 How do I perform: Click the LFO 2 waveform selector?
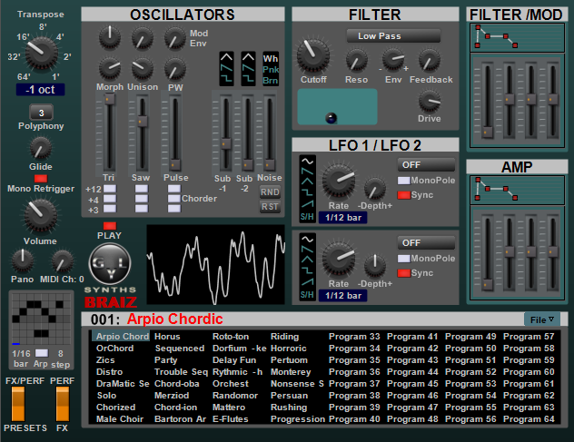309,266
